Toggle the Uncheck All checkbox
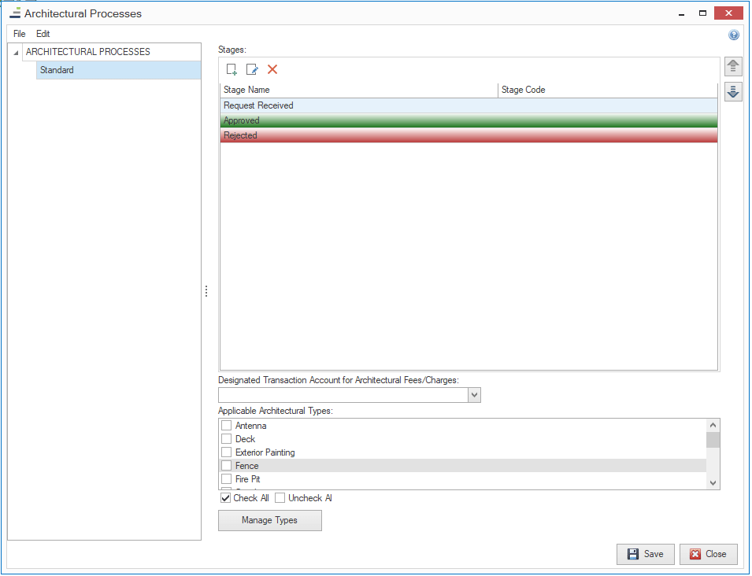Screen dimensions: 752x576 [280, 498]
